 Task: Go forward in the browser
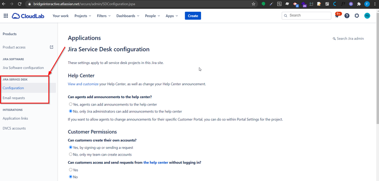12,4
